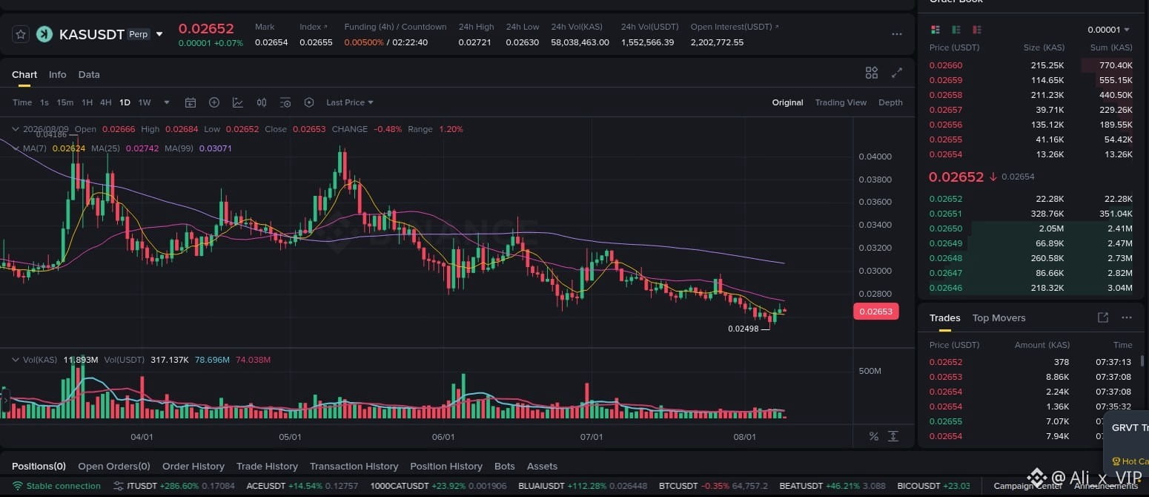Show bids-only order book view

tap(956, 30)
